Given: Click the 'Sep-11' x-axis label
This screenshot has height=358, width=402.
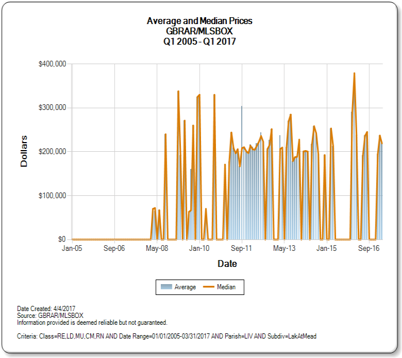Looking at the screenshot, I should point(242,248).
